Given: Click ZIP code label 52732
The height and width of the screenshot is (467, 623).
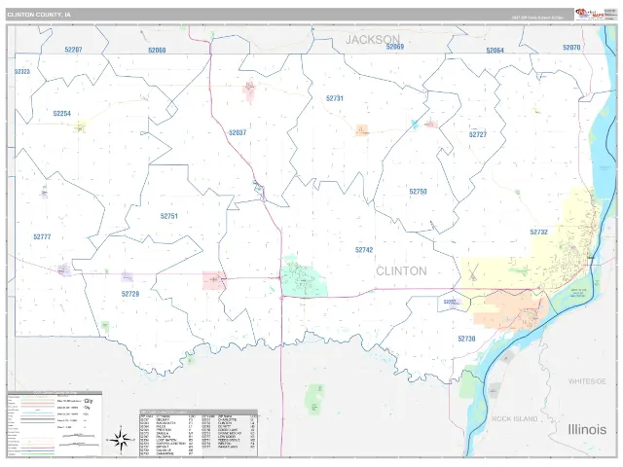Looking at the screenshot, I should pos(538,232).
